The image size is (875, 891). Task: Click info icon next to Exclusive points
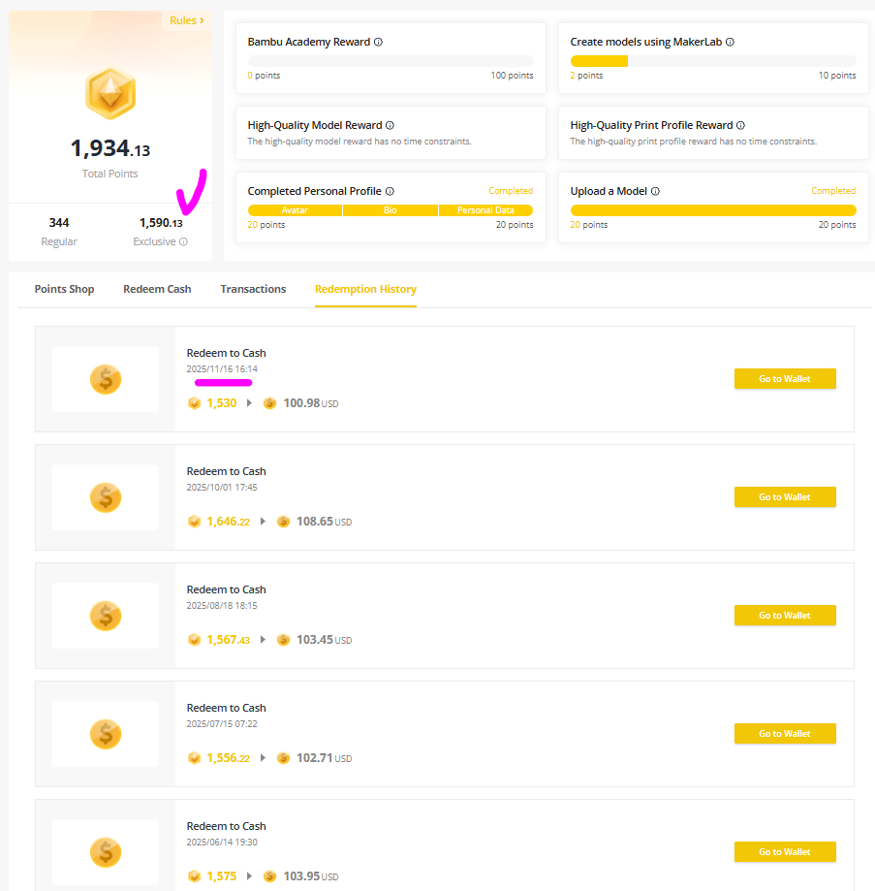coord(183,241)
